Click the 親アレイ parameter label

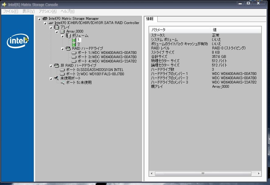[157, 87]
